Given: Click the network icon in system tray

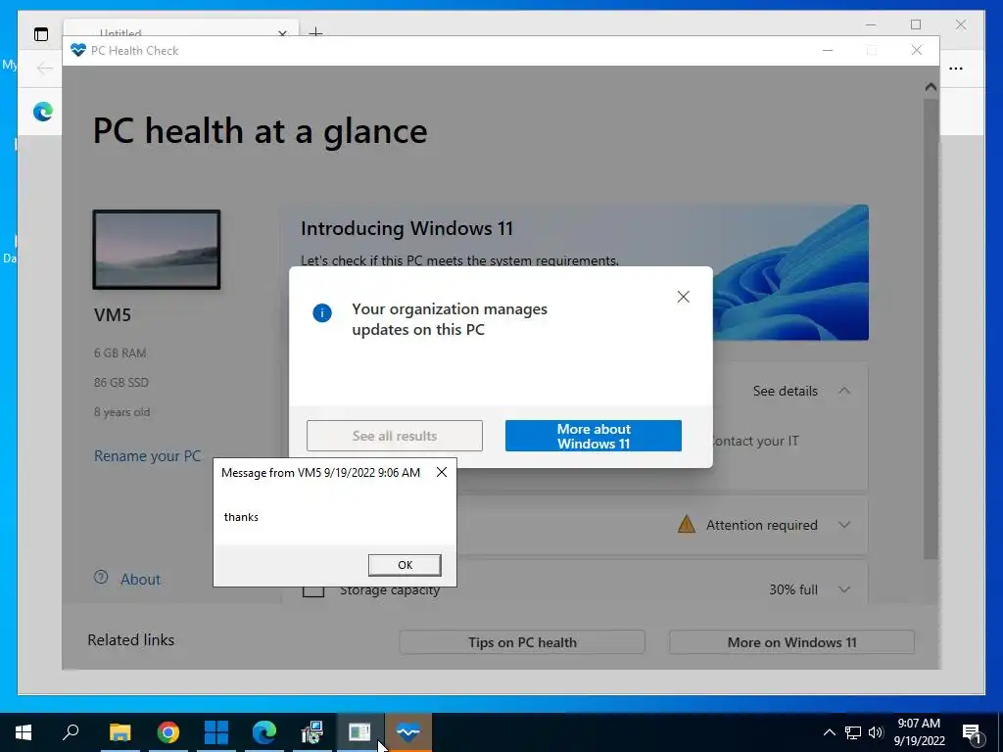Looking at the screenshot, I should pyautogui.click(x=853, y=732).
